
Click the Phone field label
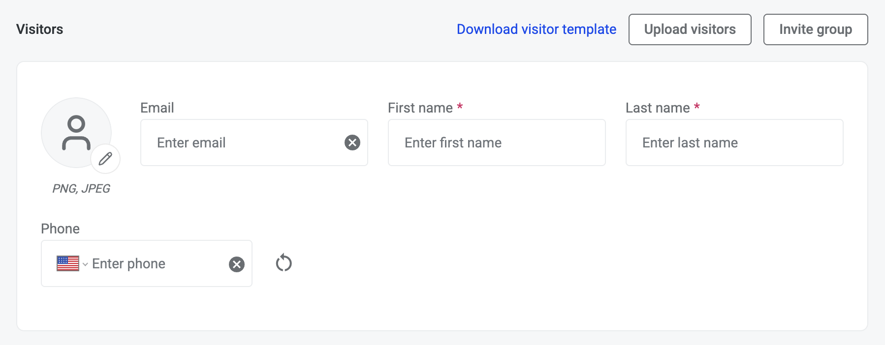(60, 229)
